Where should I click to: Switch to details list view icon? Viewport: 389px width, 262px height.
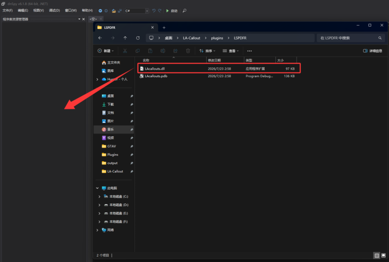[377, 255]
